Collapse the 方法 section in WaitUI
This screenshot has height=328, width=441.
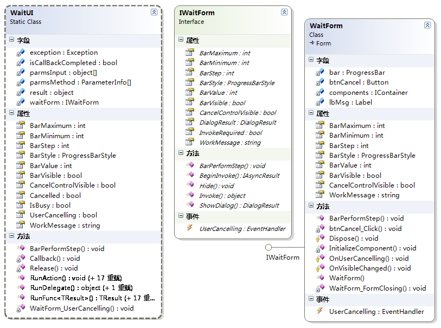point(11,235)
